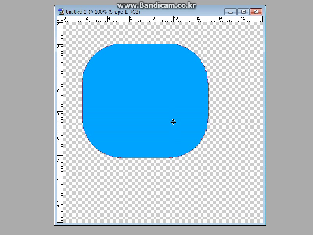The height and width of the screenshot is (235, 313).
Task: Close the Untitled-2 document window
Action: coord(256,12)
